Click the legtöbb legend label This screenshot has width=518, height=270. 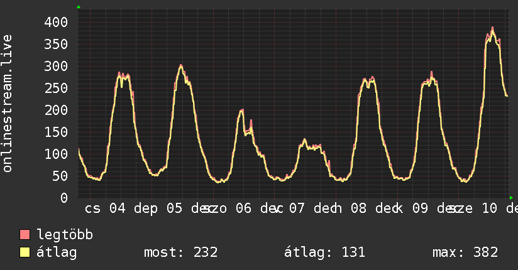[65, 235]
